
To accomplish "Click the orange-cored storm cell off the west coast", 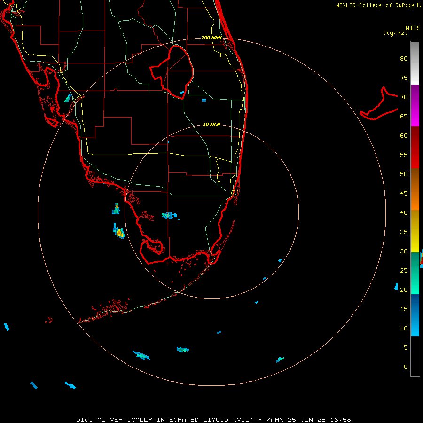I will pos(116,209).
